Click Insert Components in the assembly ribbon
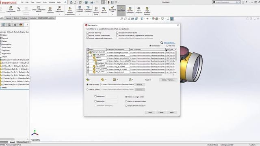This screenshot has width=260, height=146. [x=11, y=9]
